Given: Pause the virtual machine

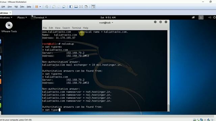Looking at the screenshot, I should 36,7.
